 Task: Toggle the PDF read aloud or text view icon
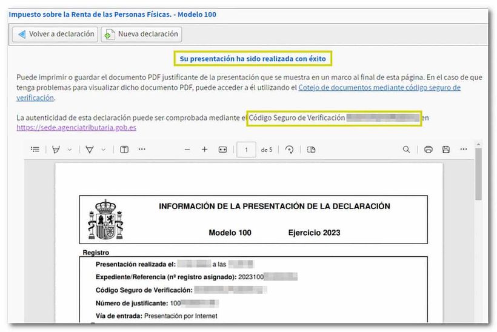click(x=124, y=150)
